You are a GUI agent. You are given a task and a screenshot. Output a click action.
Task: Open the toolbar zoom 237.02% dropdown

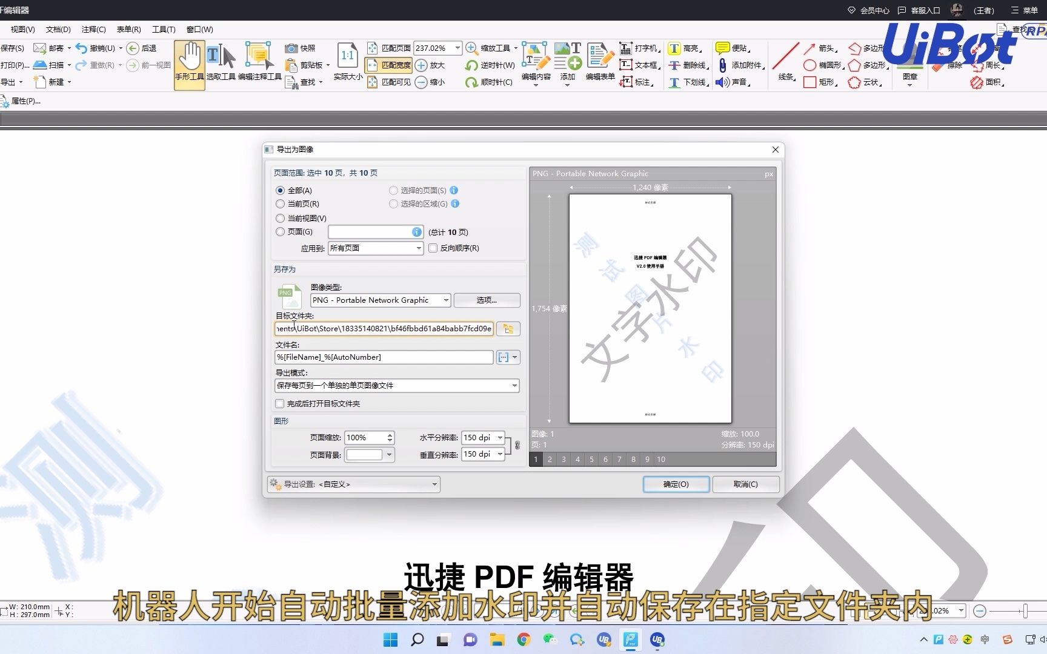coord(457,48)
